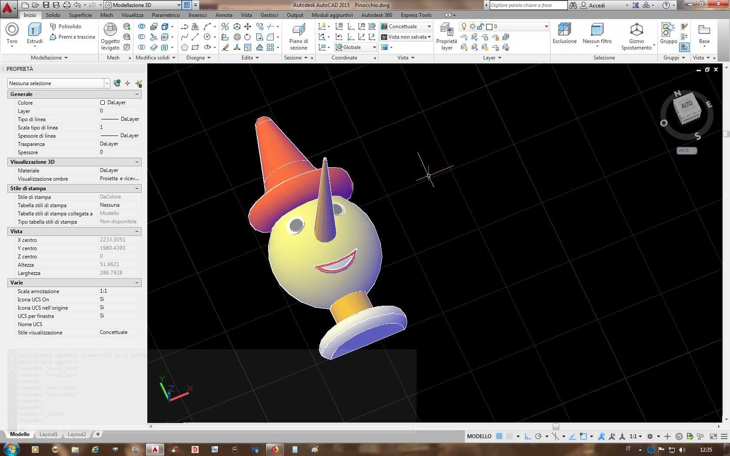This screenshot has height=456, width=730.
Task: Switch to the Superficie ribbon tab
Action: (80, 15)
